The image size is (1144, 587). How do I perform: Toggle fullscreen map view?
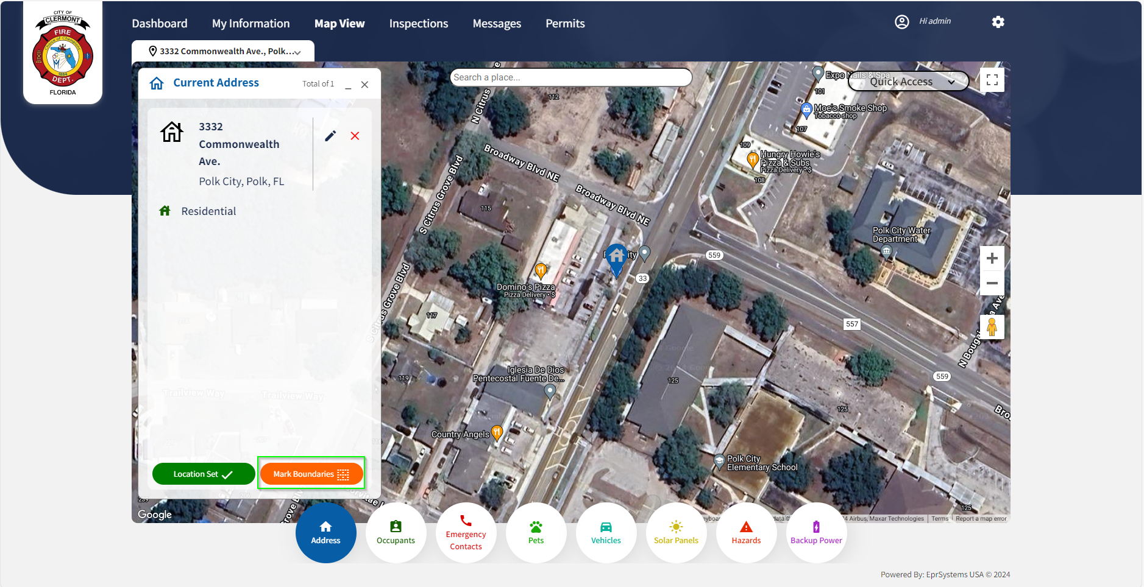pyautogui.click(x=992, y=80)
